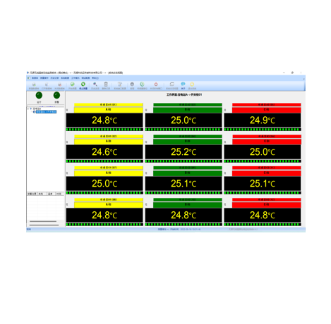The width and height of the screenshot is (331, 324).
Task: Click the first column header in alarm table
Action: [32, 194]
